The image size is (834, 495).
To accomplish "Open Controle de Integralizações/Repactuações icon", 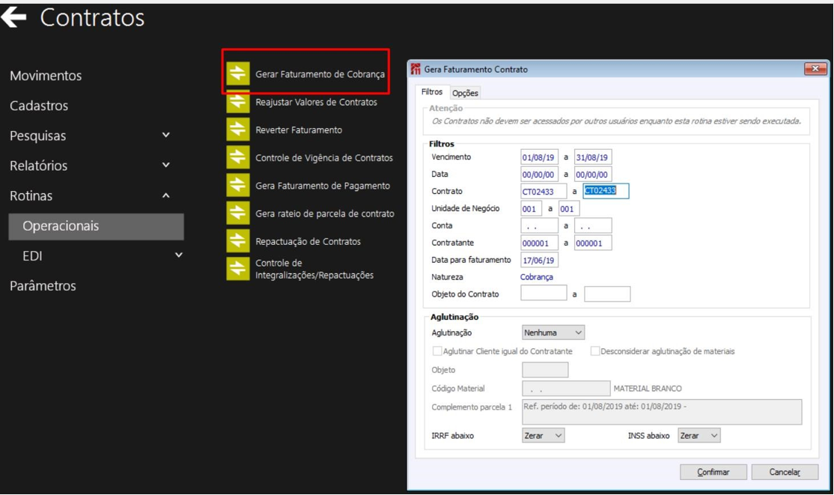I will 238,269.
